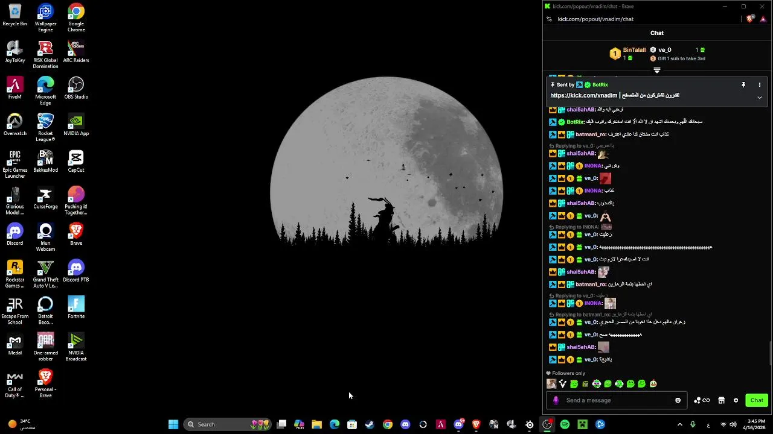
Task: Open BotRix username in chat message
Action: click(575, 122)
